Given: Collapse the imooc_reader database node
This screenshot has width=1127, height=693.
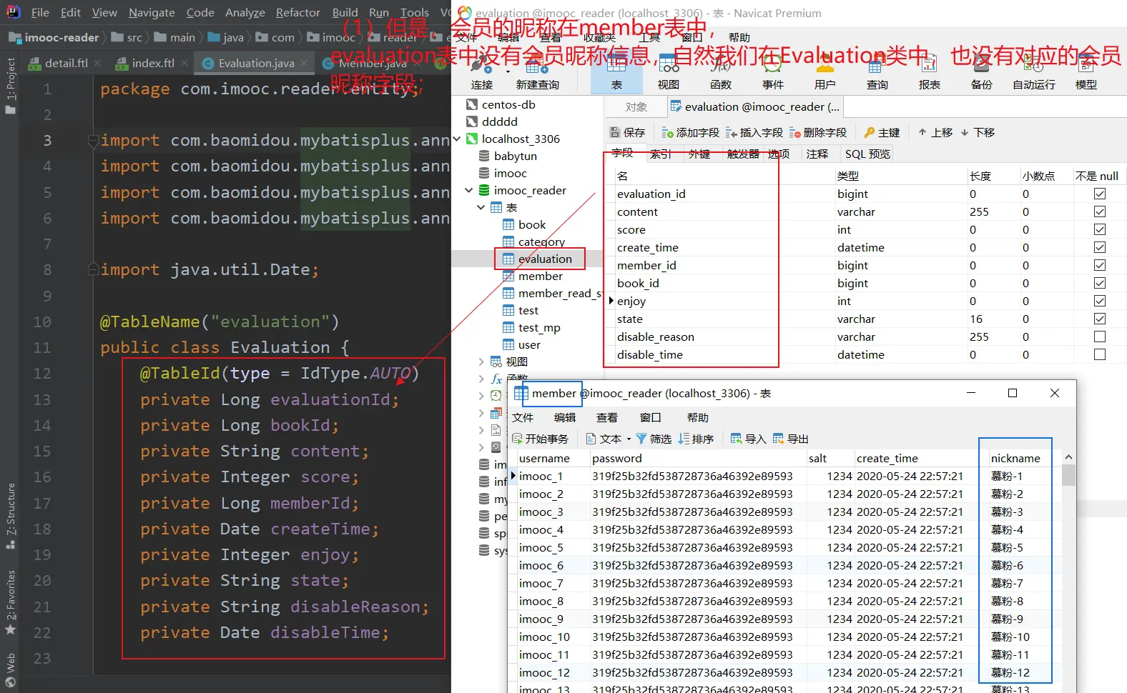Looking at the screenshot, I should tap(469, 190).
